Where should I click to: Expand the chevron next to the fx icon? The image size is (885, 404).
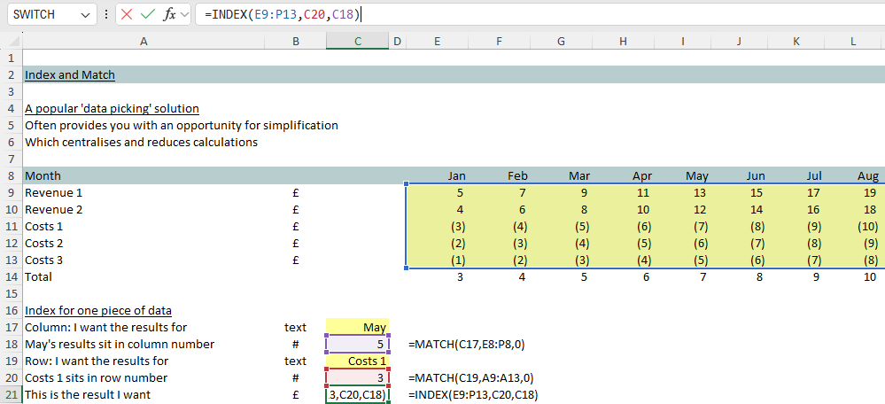pyautogui.click(x=185, y=15)
